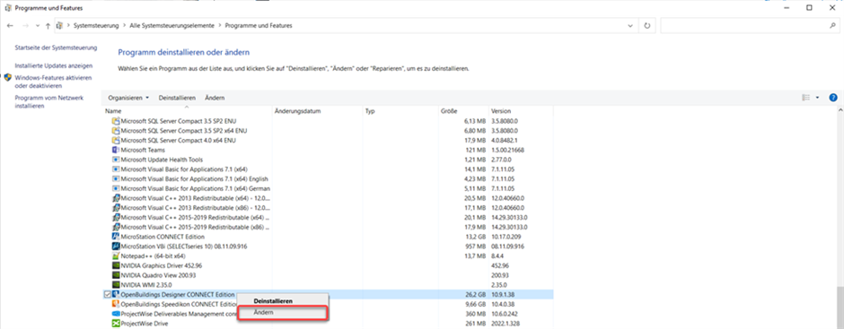The image size is (844, 329).
Task: Go back with the back arrow
Action: (x=10, y=25)
